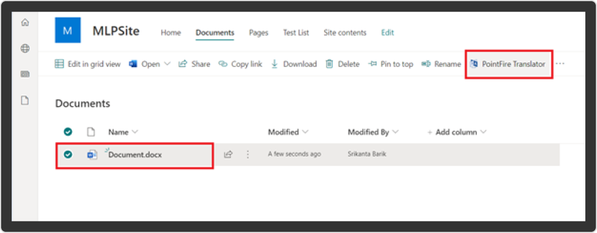The width and height of the screenshot is (597, 233).
Task: Toggle the select all items checkmark in header
Action: 68,132
